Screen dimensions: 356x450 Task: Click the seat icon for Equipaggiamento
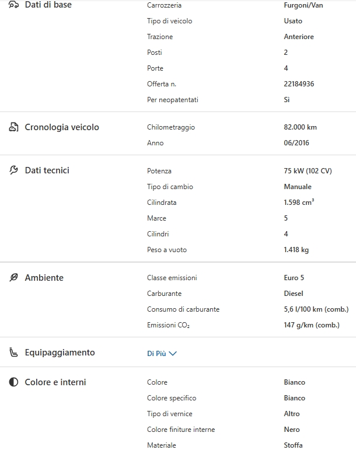pos(13,353)
